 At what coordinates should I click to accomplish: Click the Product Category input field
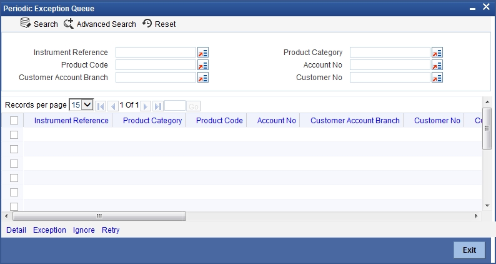(390, 53)
